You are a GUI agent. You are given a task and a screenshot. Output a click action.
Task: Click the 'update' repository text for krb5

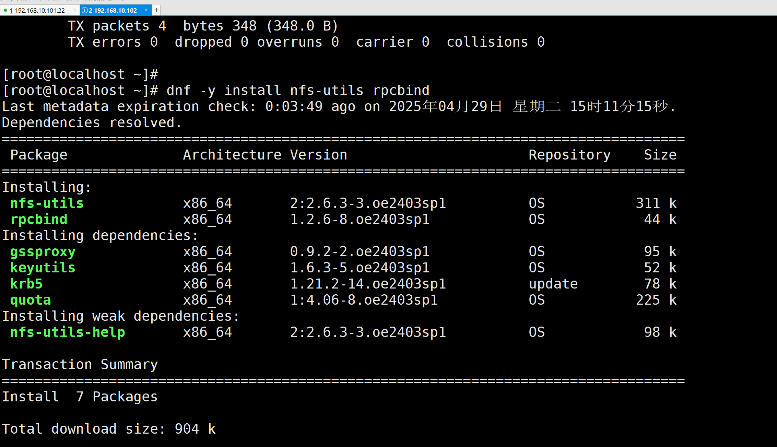click(x=553, y=284)
